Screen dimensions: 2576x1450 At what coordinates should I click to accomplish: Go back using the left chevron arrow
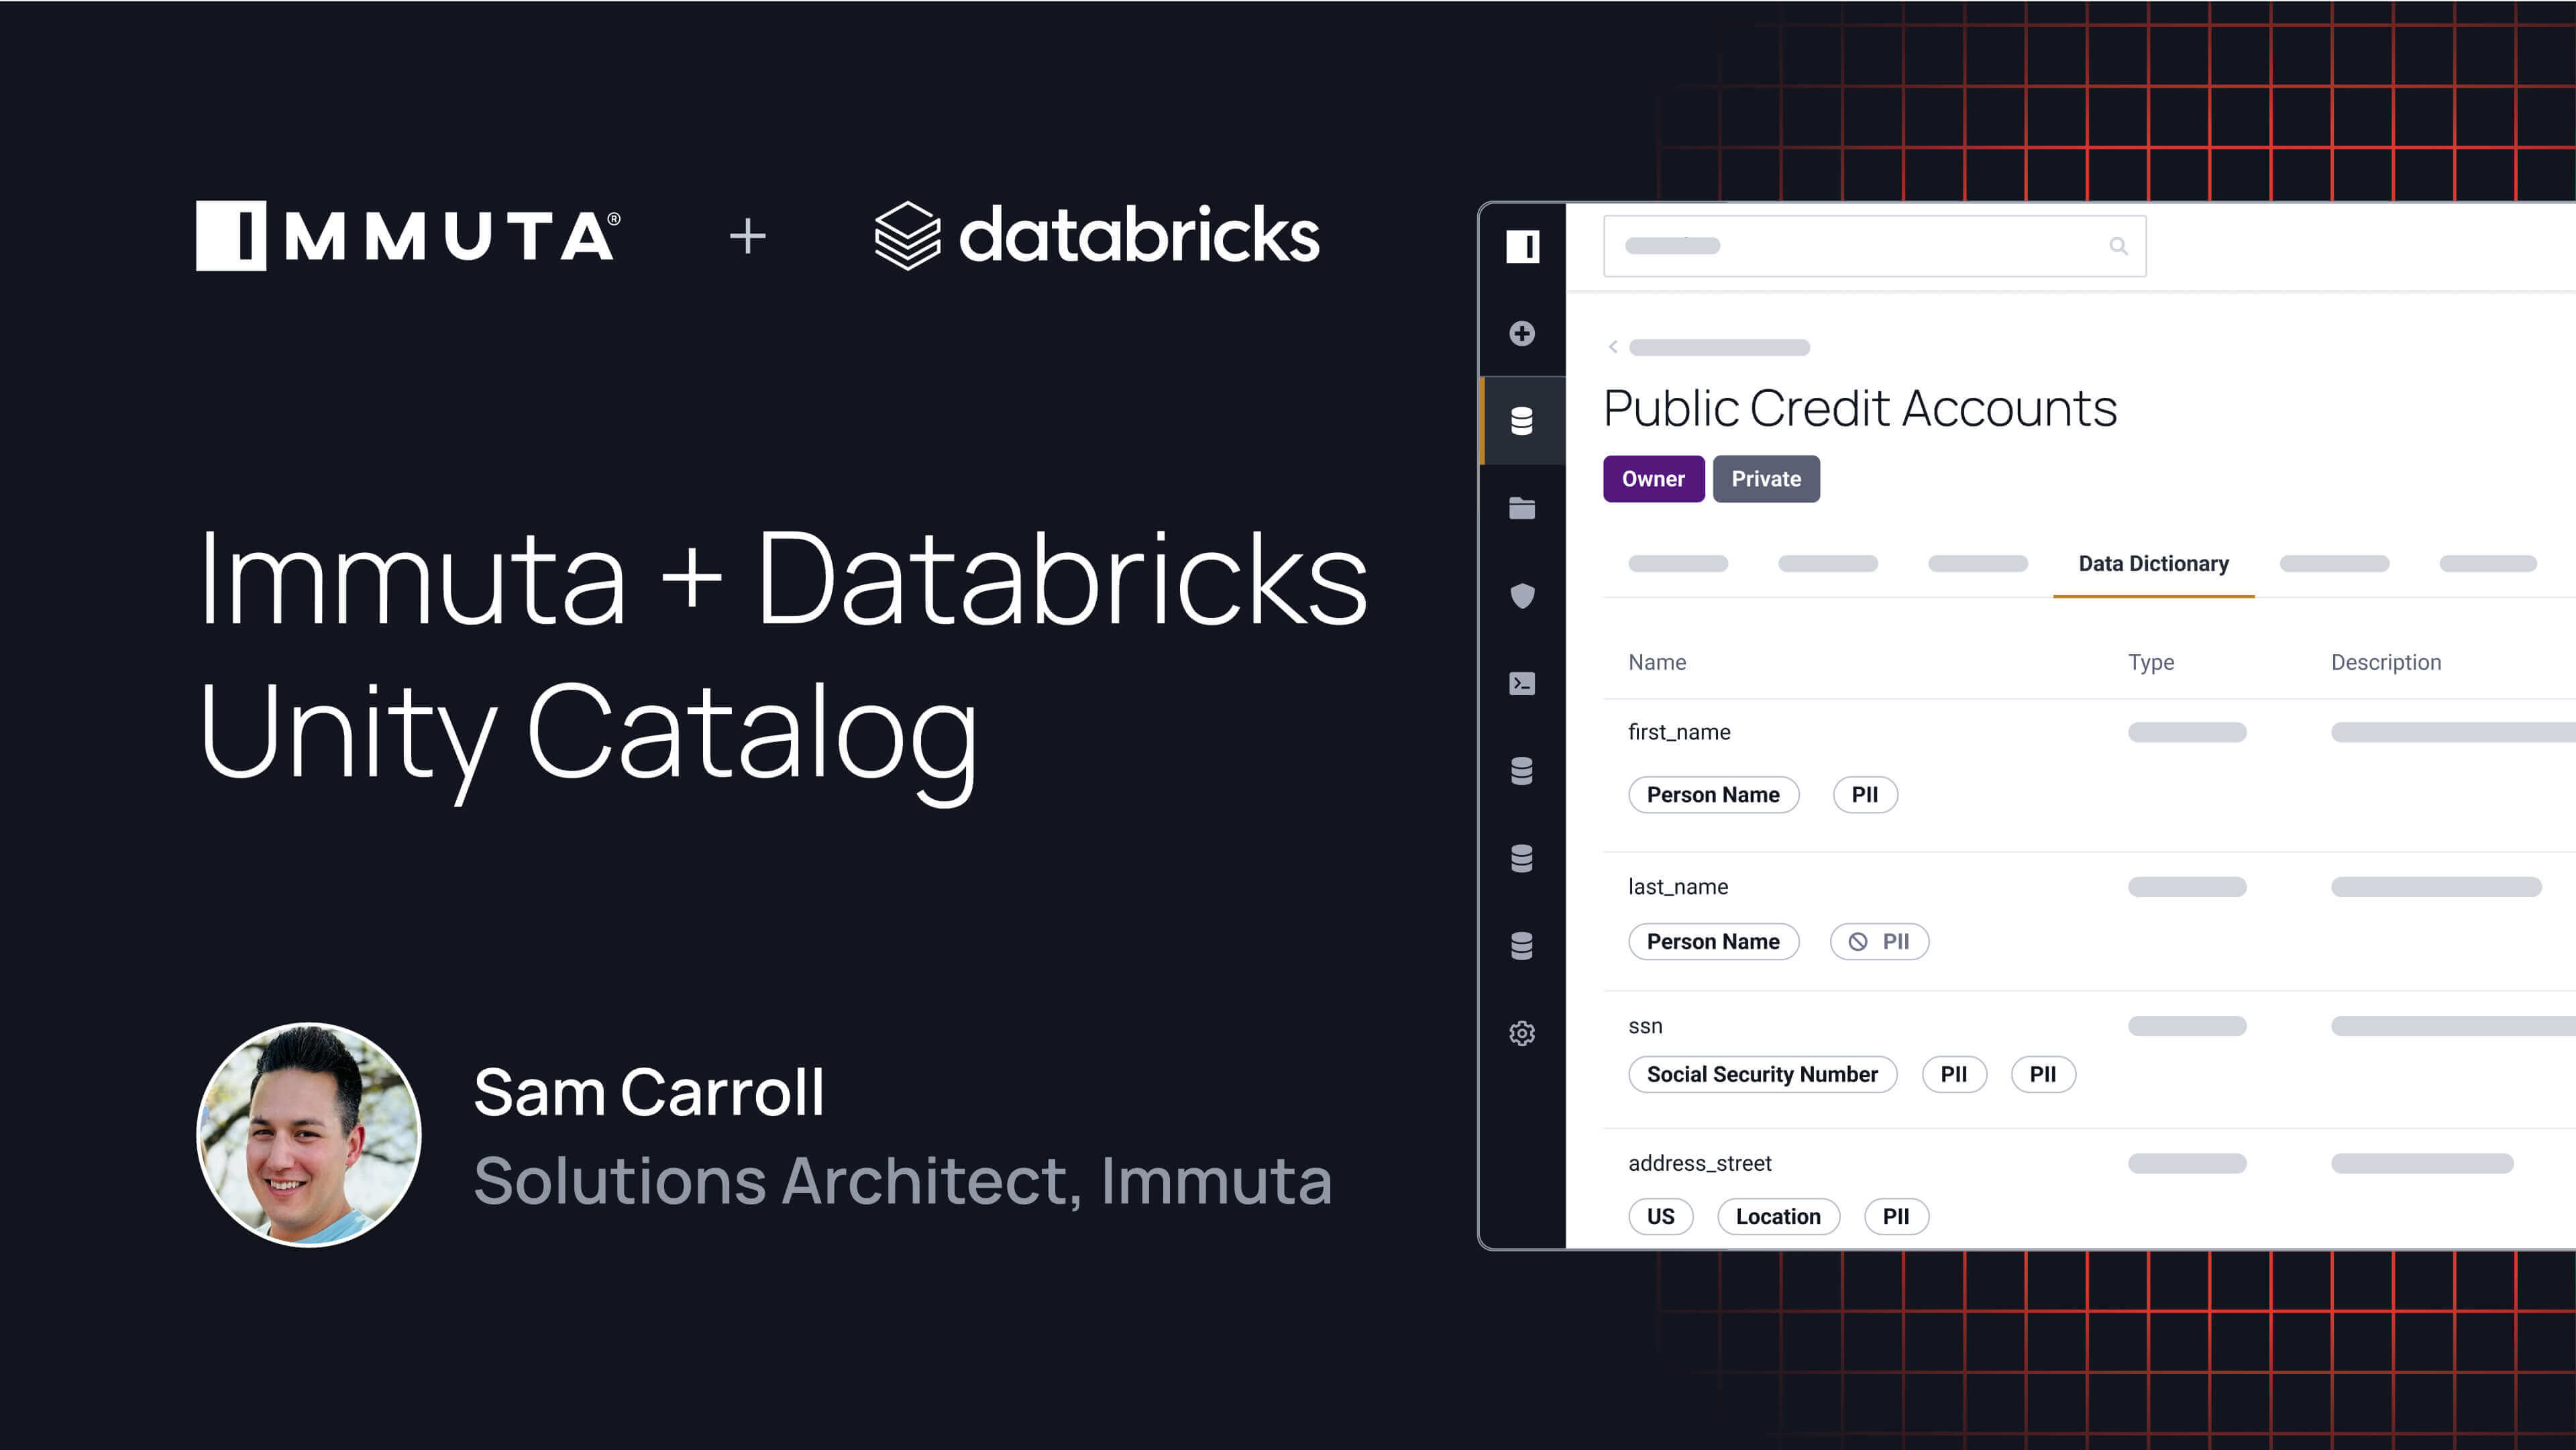click(1613, 347)
